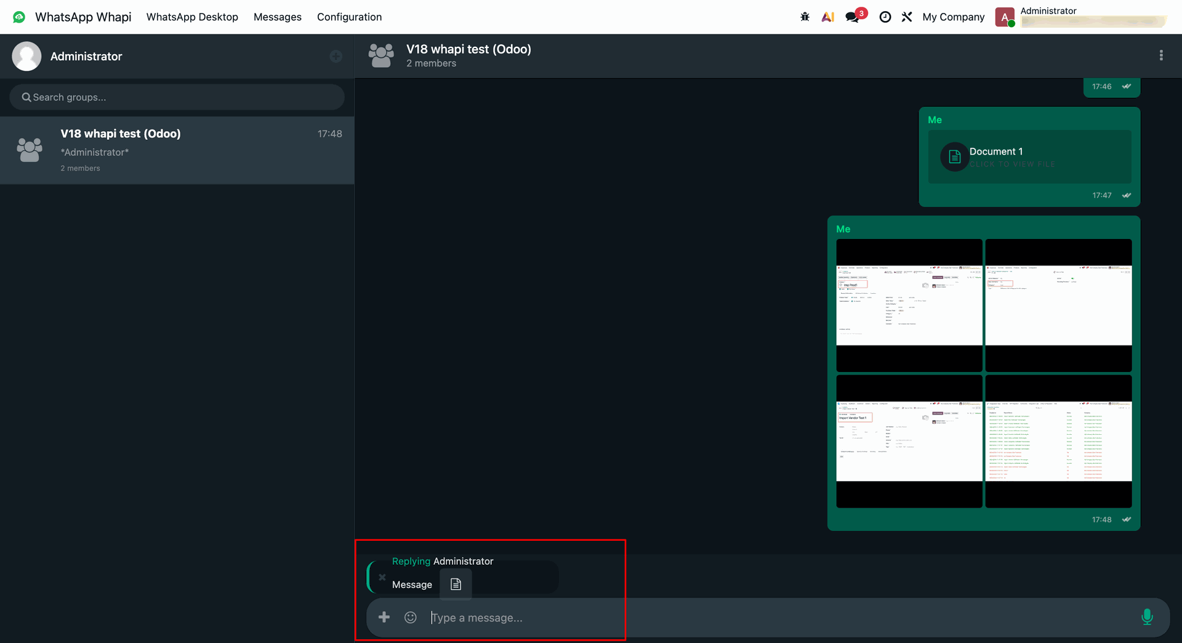
Task: Open the clock activities icon
Action: coord(885,17)
